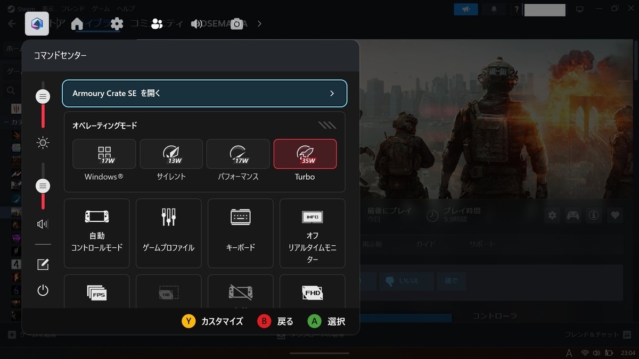
Task: Open the settings gear in overlay bar
Action: (x=117, y=23)
